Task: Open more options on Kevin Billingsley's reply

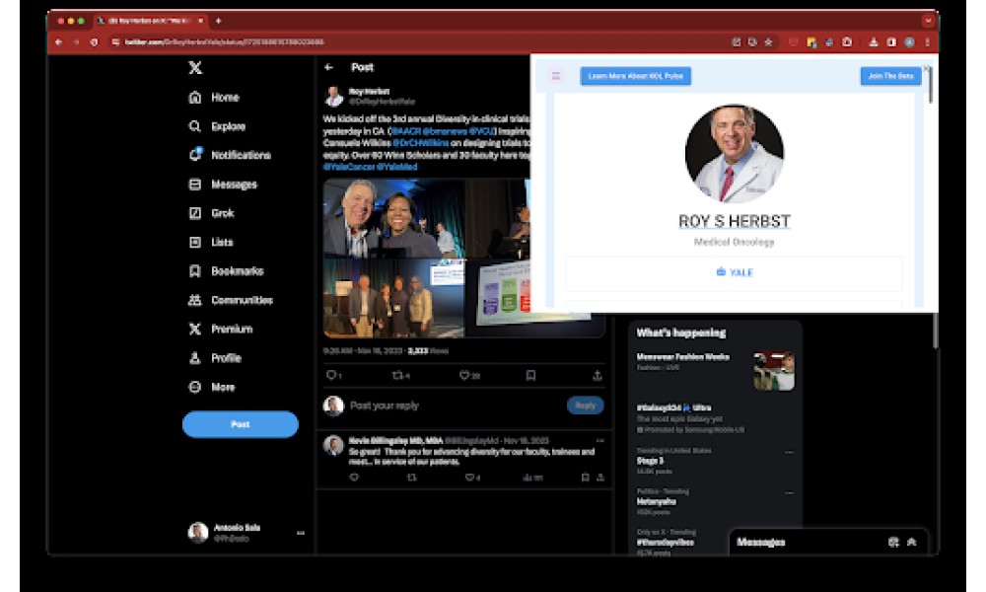Action: point(599,440)
